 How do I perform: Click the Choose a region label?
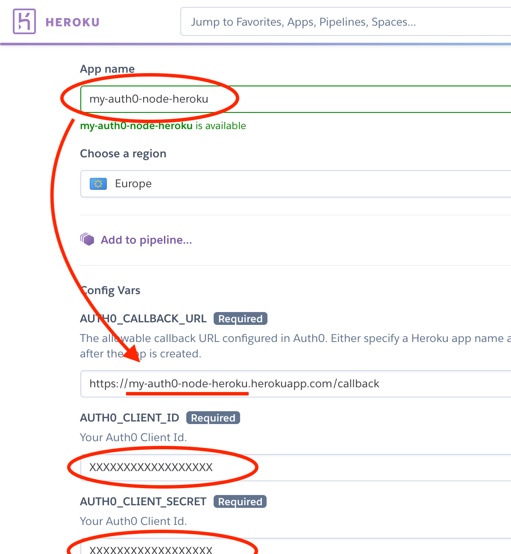click(123, 154)
